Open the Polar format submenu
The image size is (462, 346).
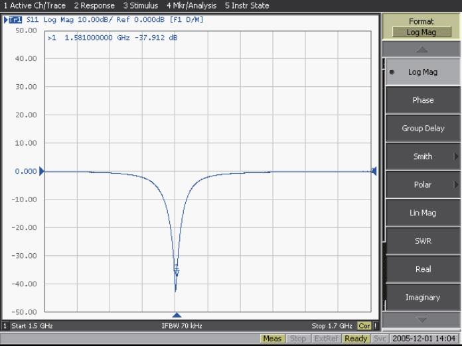[x=423, y=185]
